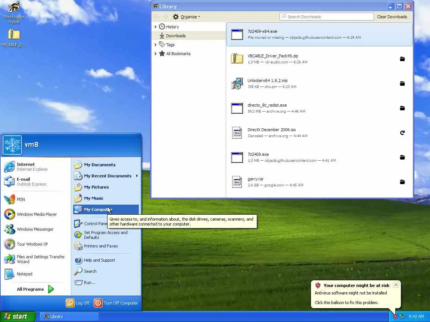Close the security warning balloon

point(396,285)
